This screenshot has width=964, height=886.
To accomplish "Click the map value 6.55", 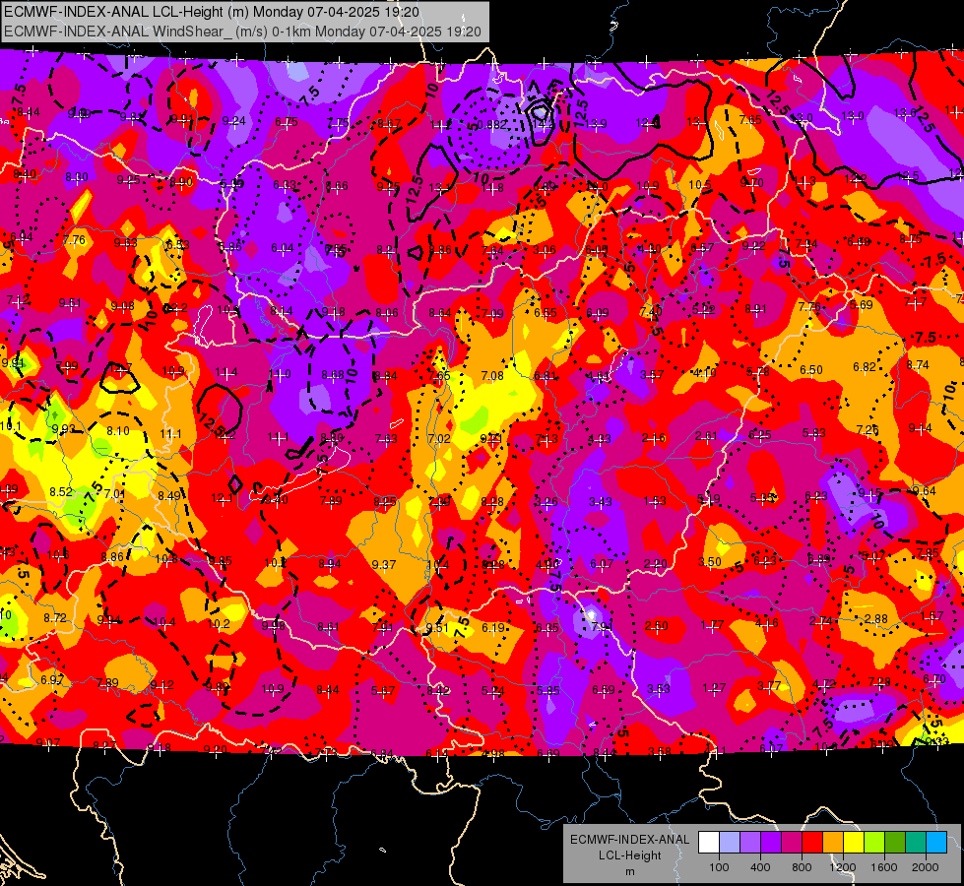I will [546, 313].
